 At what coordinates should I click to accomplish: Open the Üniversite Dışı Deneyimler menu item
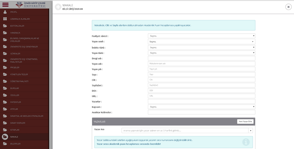24,47
